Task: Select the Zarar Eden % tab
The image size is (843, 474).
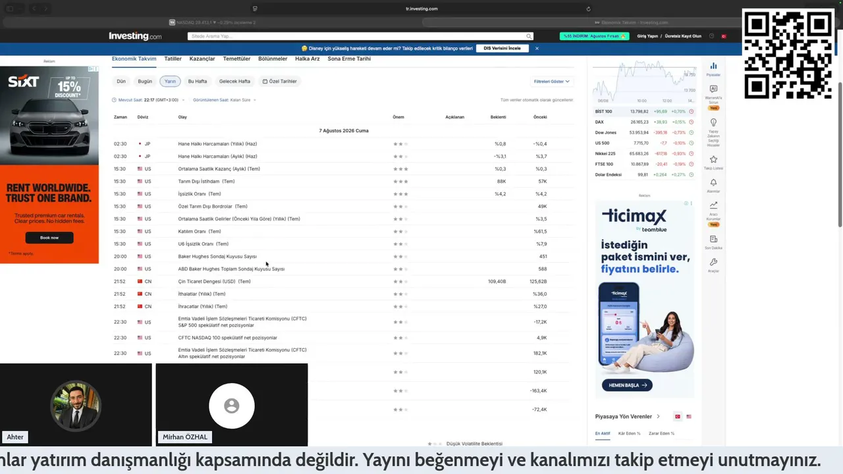Action: coord(661,433)
